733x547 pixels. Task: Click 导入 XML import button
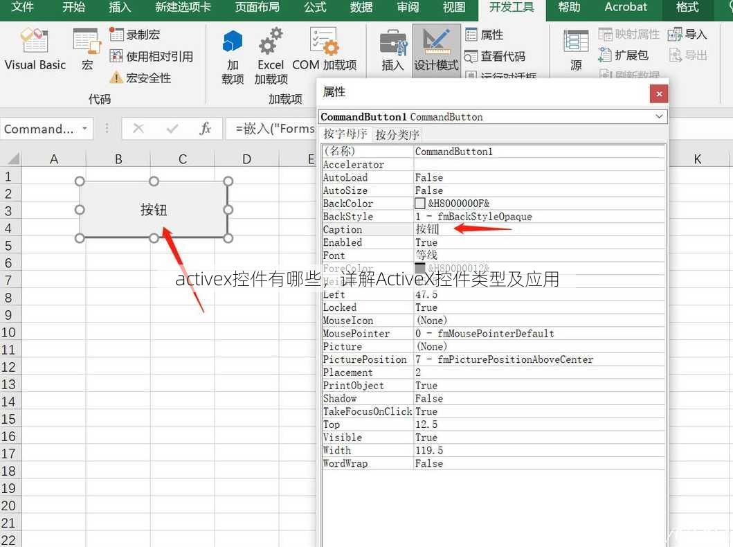(687, 34)
